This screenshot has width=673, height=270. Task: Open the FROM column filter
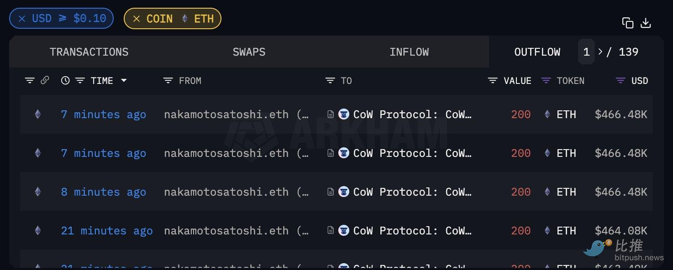168,81
